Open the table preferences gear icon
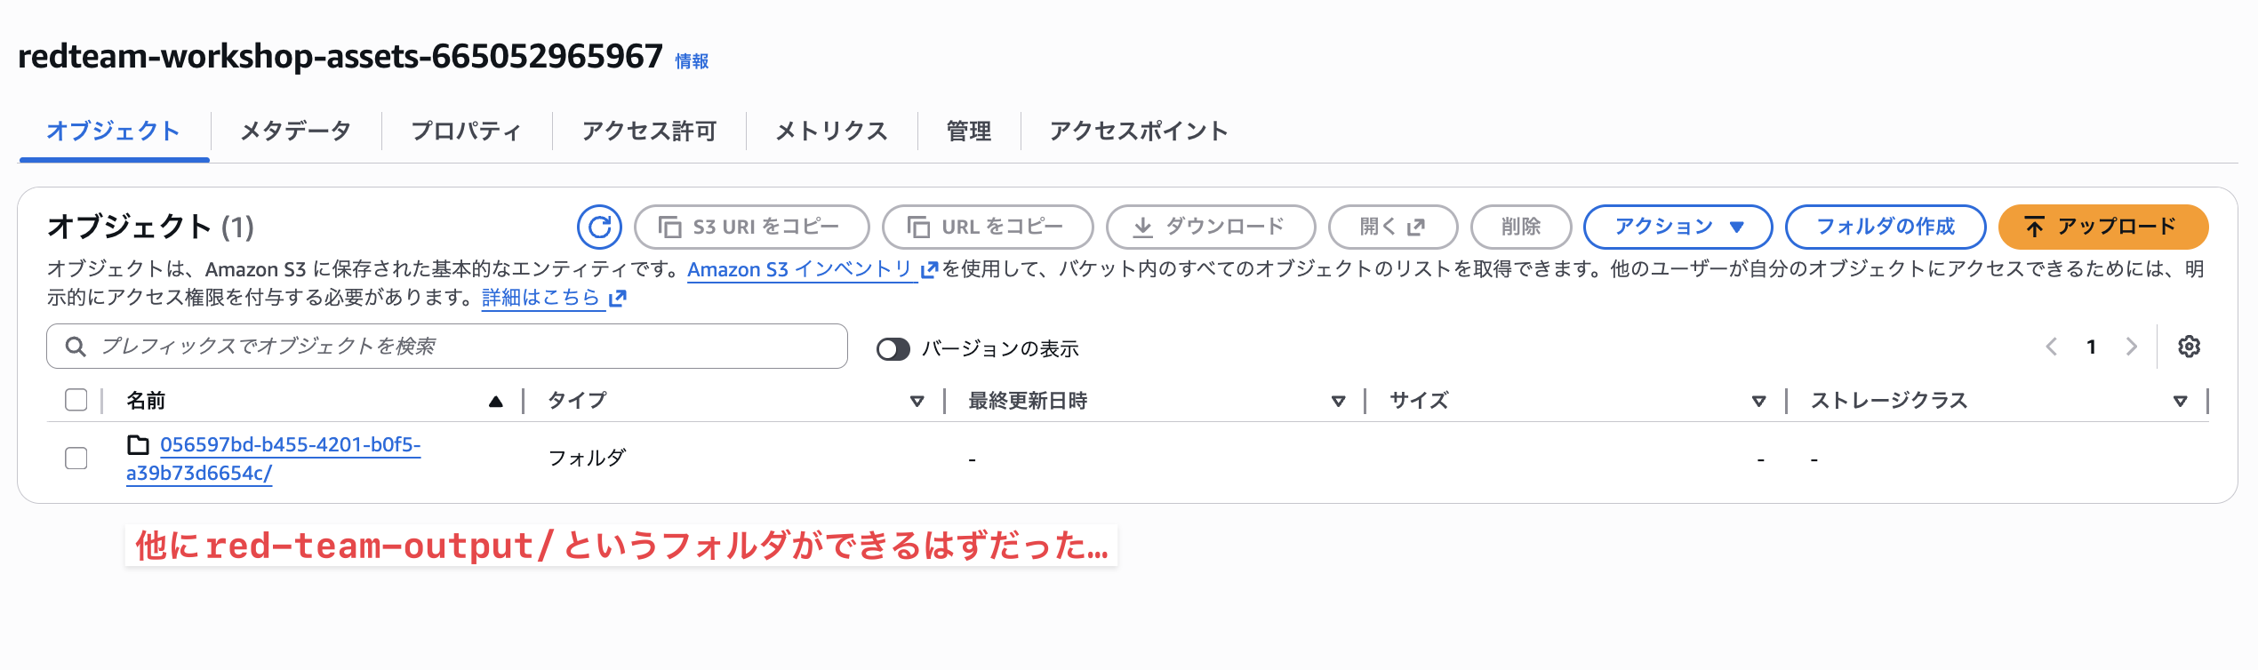The width and height of the screenshot is (2258, 670). click(2190, 347)
